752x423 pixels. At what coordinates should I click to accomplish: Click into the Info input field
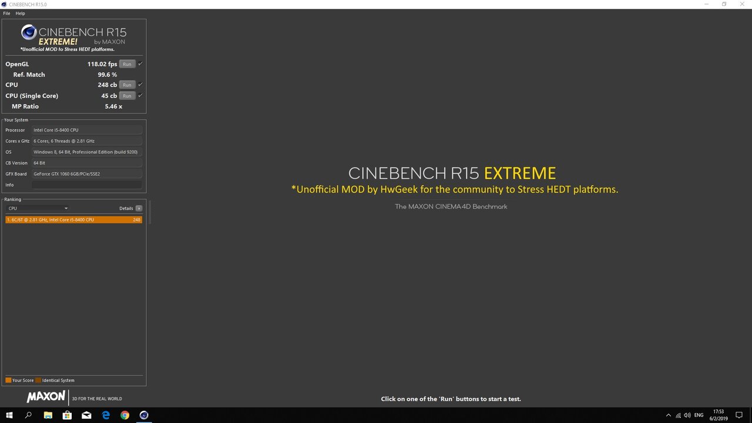click(x=87, y=185)
